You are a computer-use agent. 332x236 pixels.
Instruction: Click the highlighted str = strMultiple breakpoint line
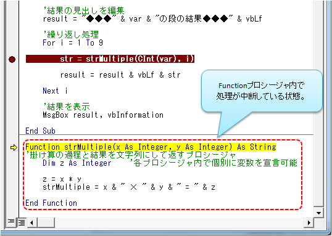coord(110,59)
